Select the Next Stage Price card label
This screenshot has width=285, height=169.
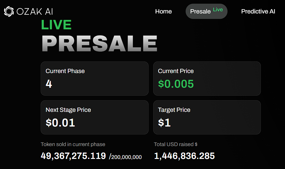(x=68, y=110)
